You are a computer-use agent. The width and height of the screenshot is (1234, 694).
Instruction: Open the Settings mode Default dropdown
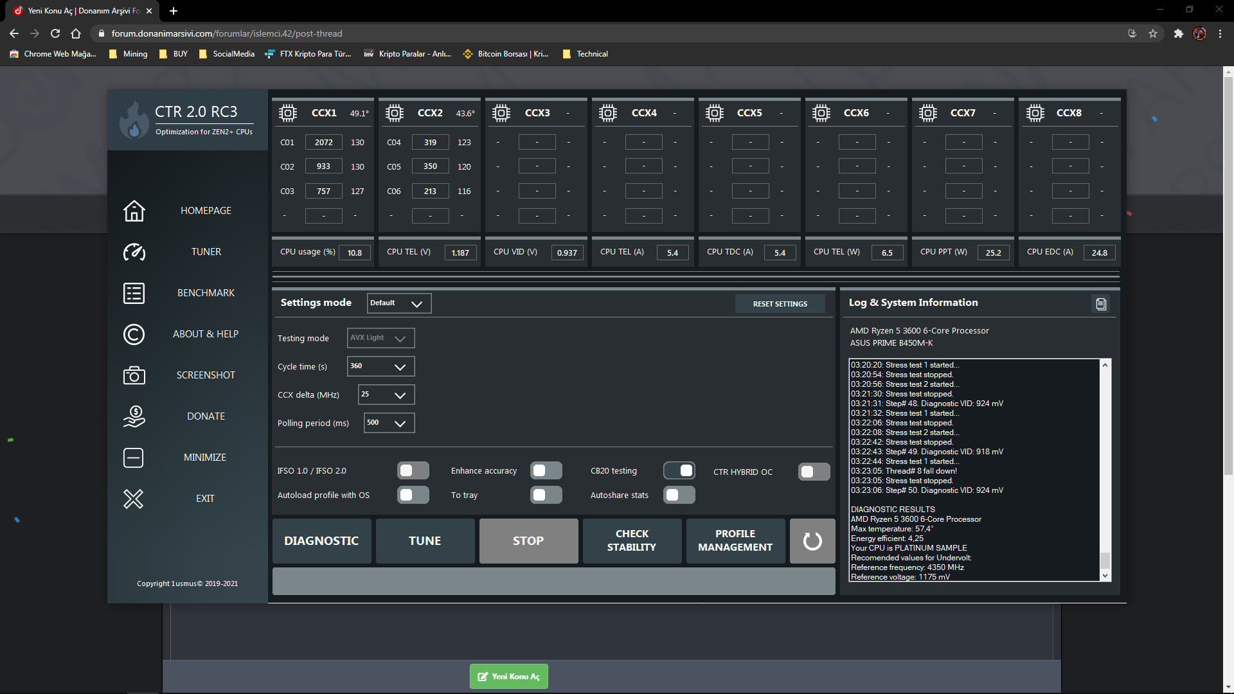click(398, 303)
